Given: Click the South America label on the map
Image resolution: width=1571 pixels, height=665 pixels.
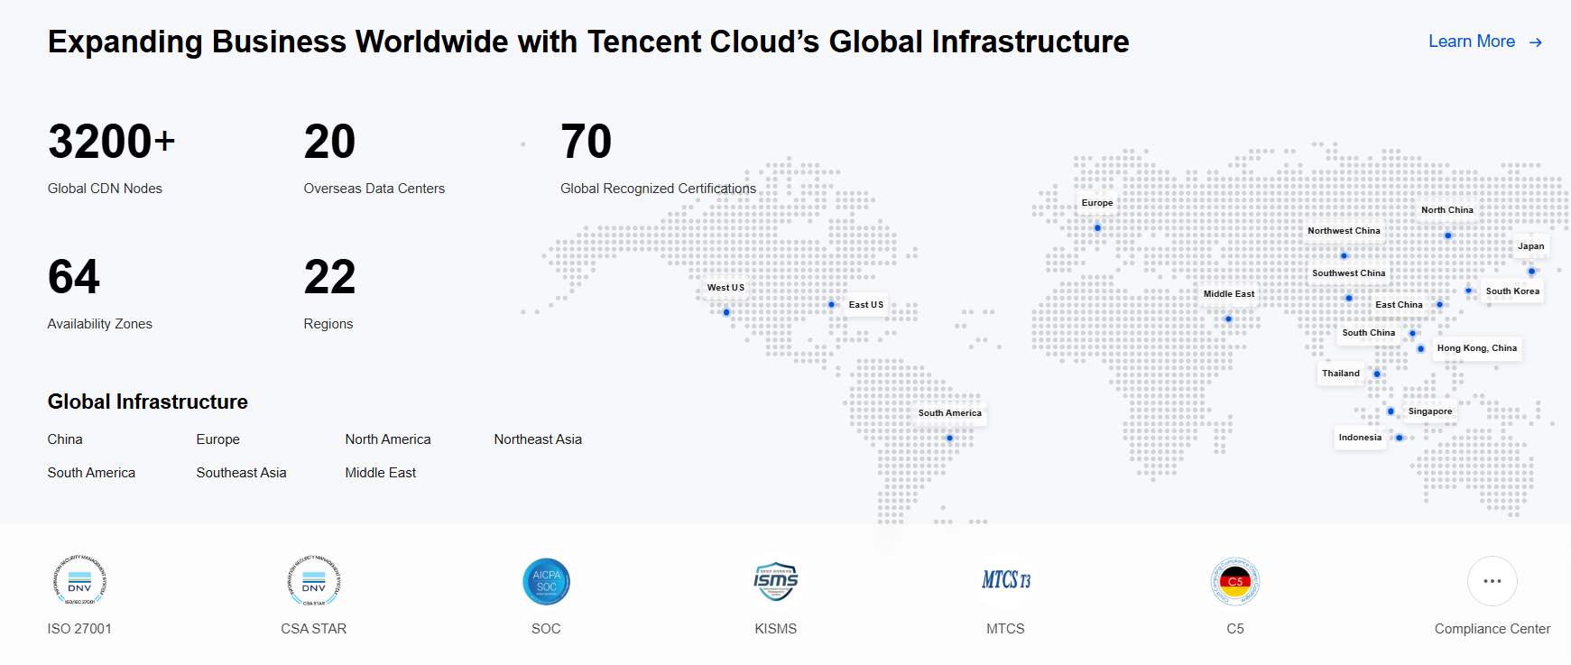Looking at the screenshot, I should point(949,413).
